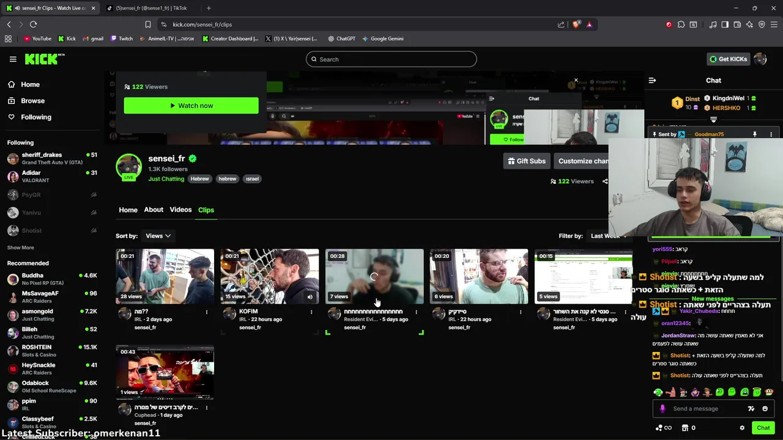Open sheriff_drakes channel in Following list
Viewport: 783px width, 440px height.
tap(52, 159)
